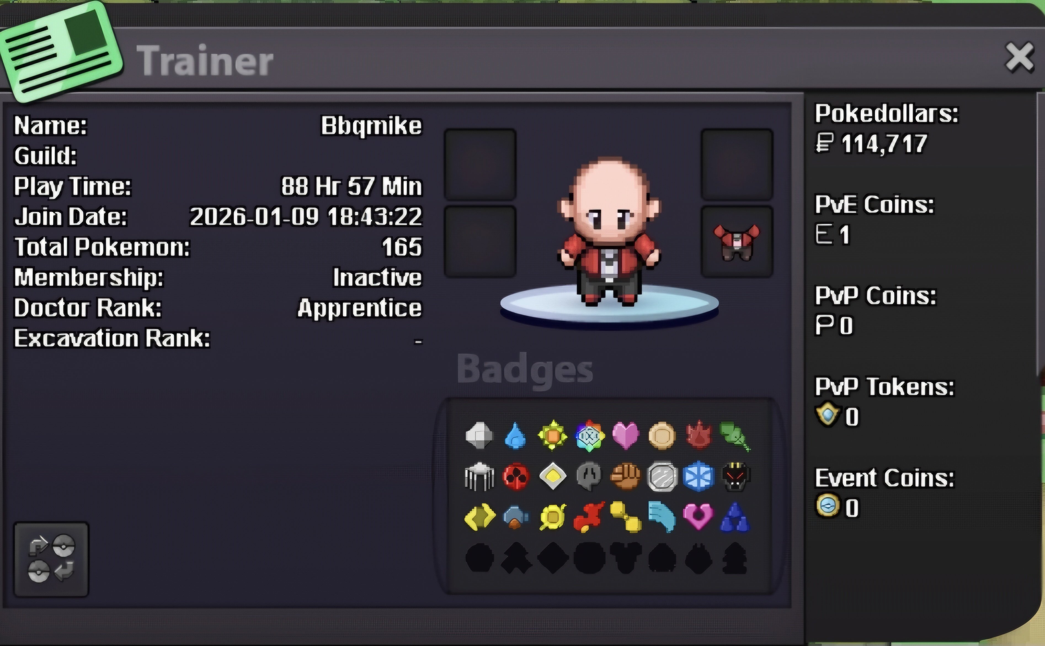Click the empty top-left equipment slot
Image resolution: width=1045 pixels, height=646 pixels.
[x=480, y=165]
